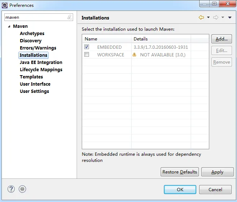Click Restore Defaults button
Image resolution: width=237 pixels, height=202 pixels.
(x=180, y=172)
